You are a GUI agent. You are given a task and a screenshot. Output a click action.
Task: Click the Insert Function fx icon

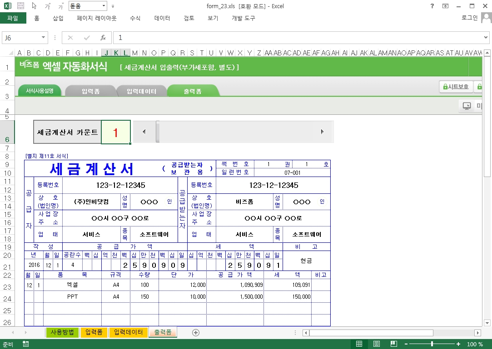(103, 38)
